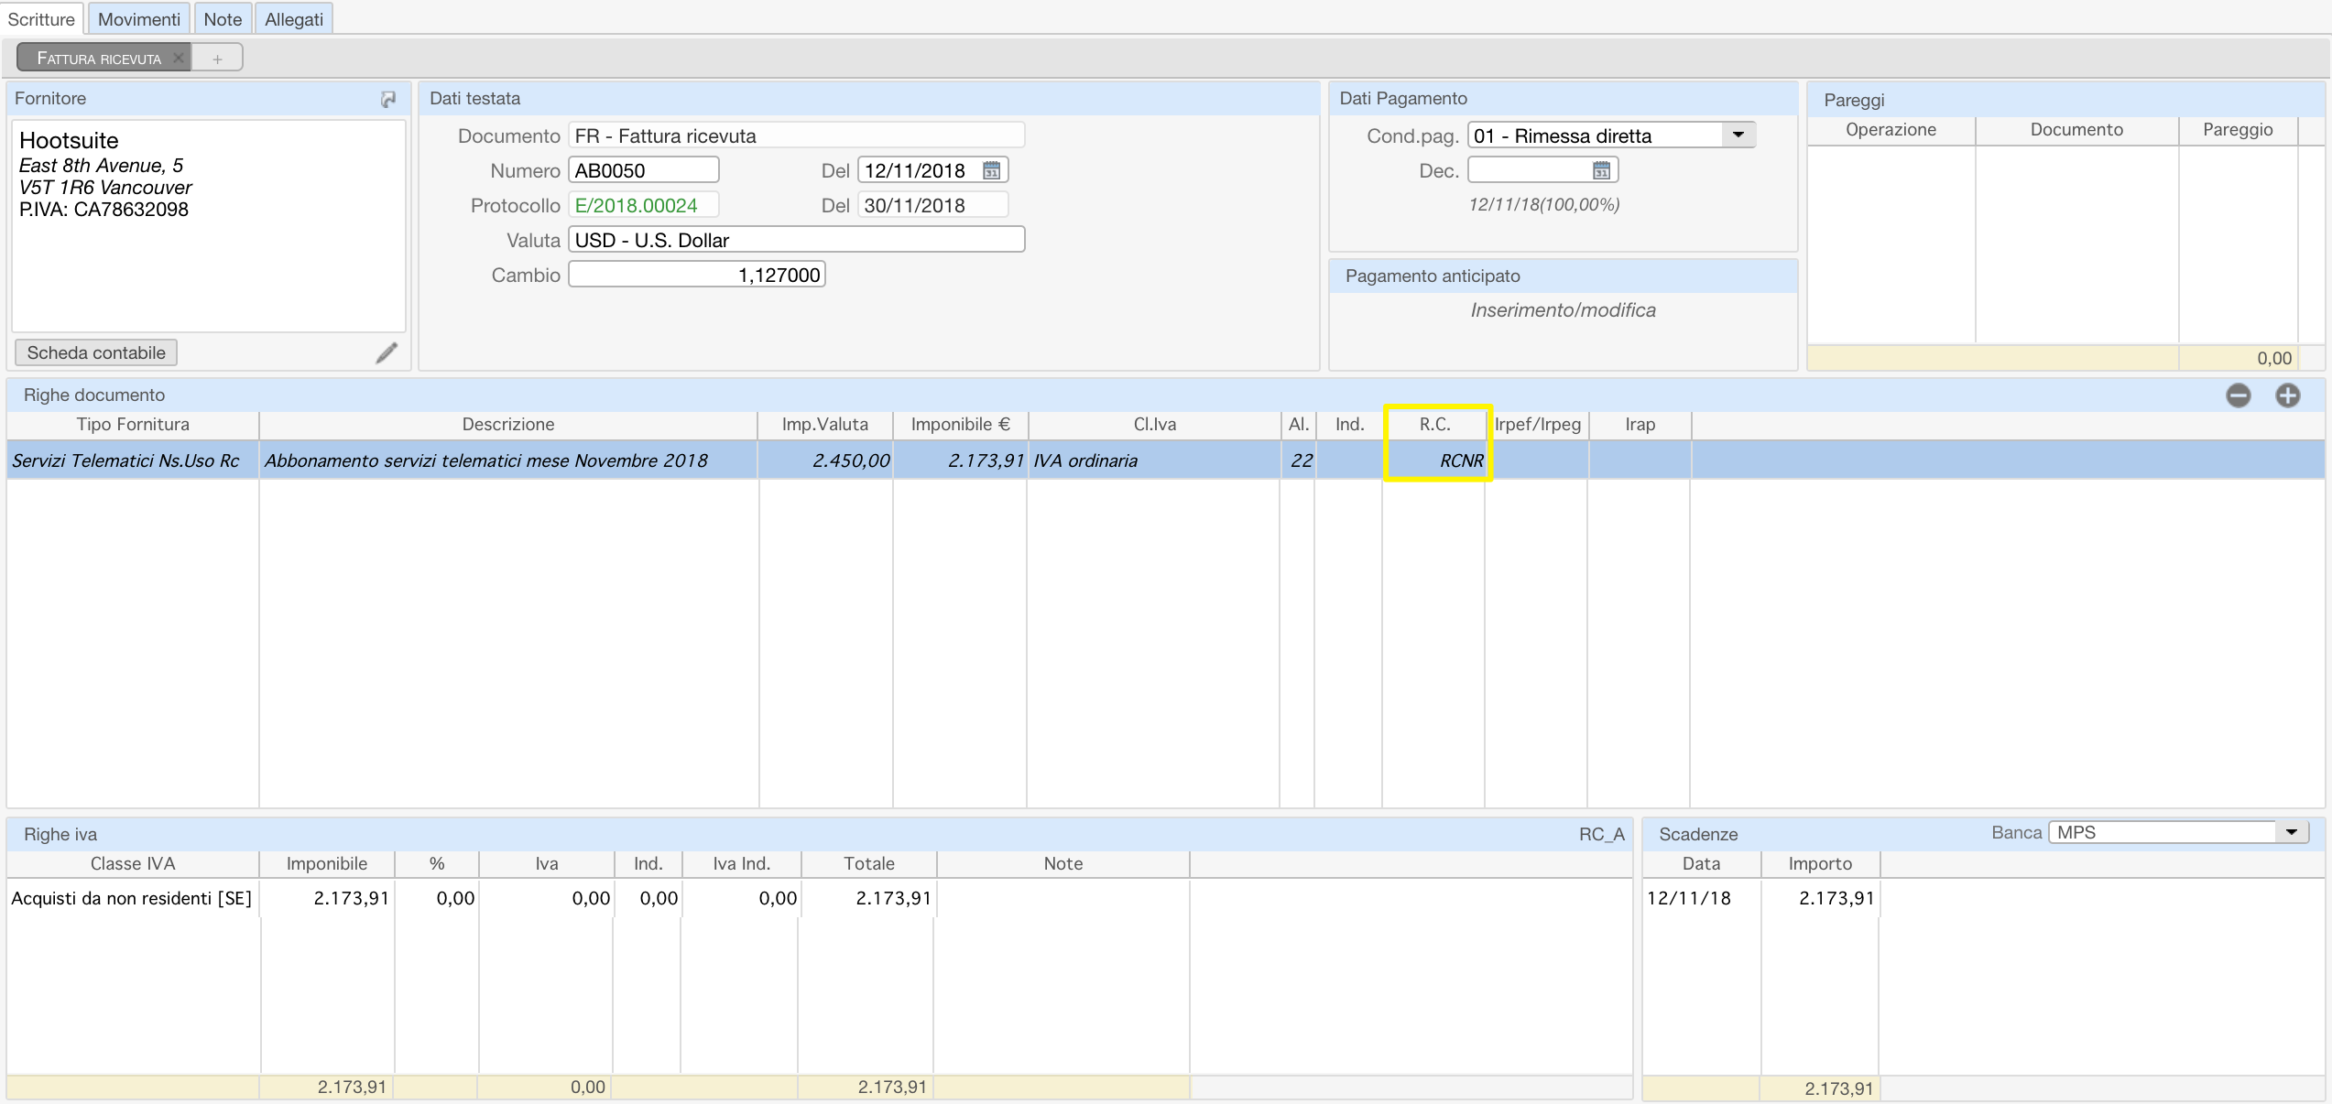Open calendar picker for Dec. field

(1601, 170)
